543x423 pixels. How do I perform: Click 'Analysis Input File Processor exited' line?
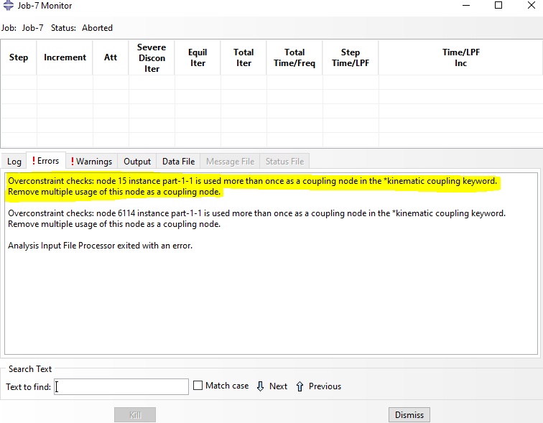100,246
